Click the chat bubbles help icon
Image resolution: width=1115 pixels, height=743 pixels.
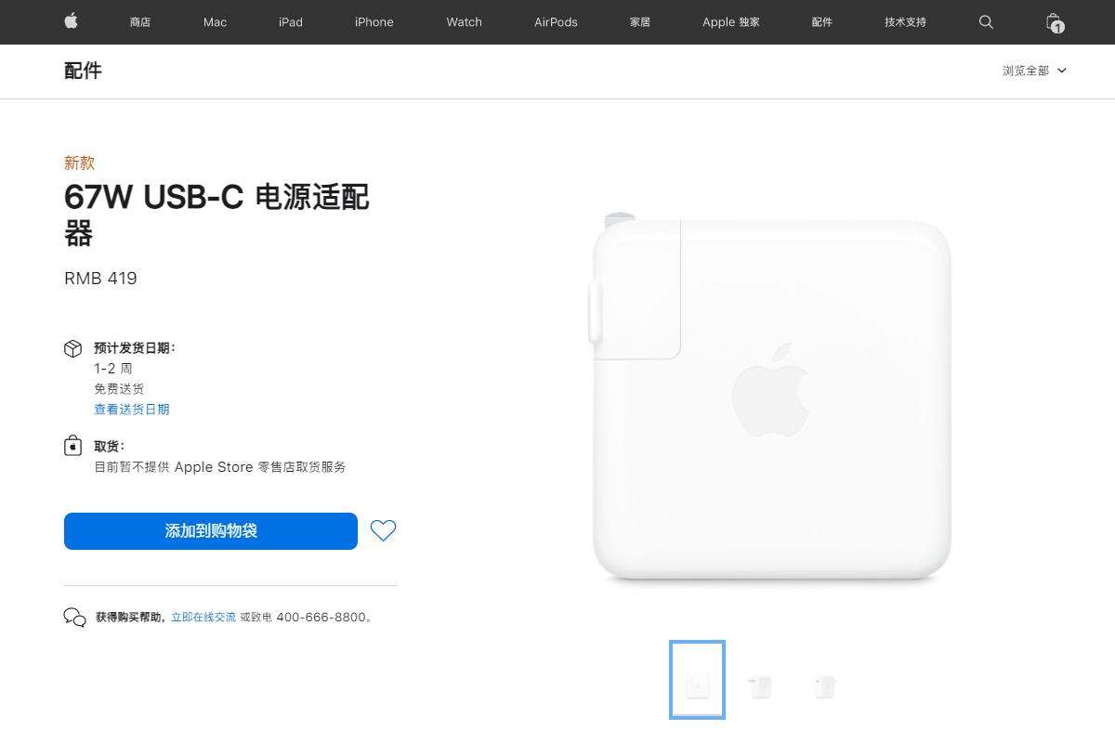tap(74, 618)
